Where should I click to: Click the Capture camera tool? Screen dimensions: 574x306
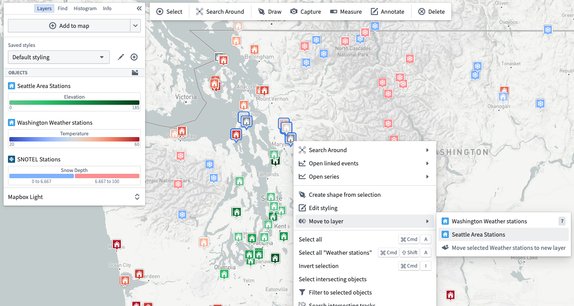pos(306,11)
